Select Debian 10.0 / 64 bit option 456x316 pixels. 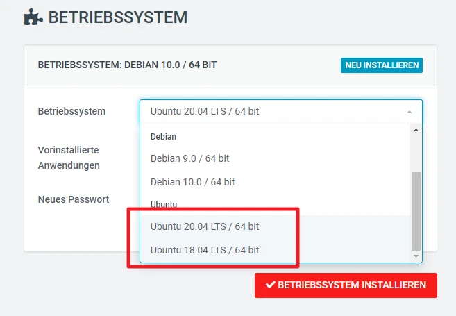coord(192,182)
